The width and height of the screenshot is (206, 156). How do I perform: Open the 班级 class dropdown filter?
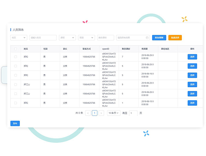point(87,37)
